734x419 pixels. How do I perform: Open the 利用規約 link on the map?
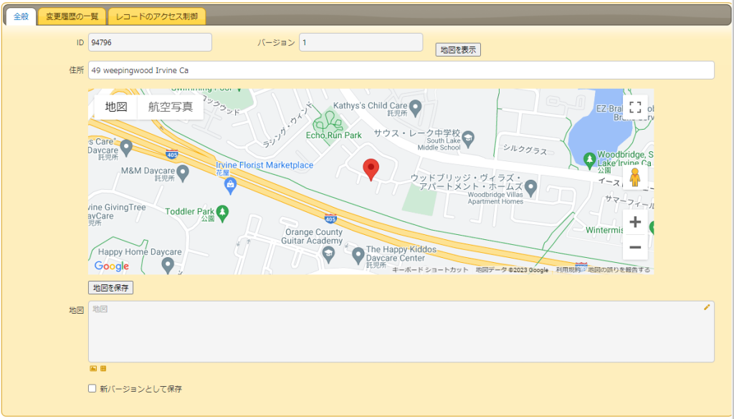[568, 270]
